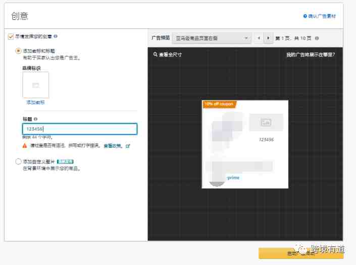Screen dimensions: 356x265
Task: Select the 添加自定义图片 radio button
Action: coord(18,162)
